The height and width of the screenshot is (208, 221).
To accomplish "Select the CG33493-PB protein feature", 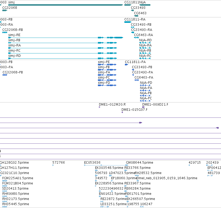I will [x=133, y=70].
